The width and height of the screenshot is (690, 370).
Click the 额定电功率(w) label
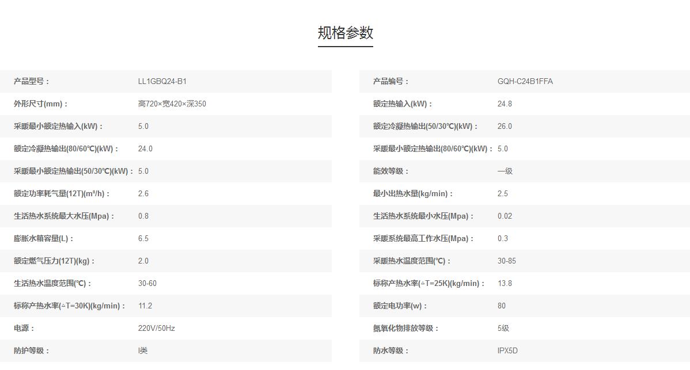pos(400,306)
